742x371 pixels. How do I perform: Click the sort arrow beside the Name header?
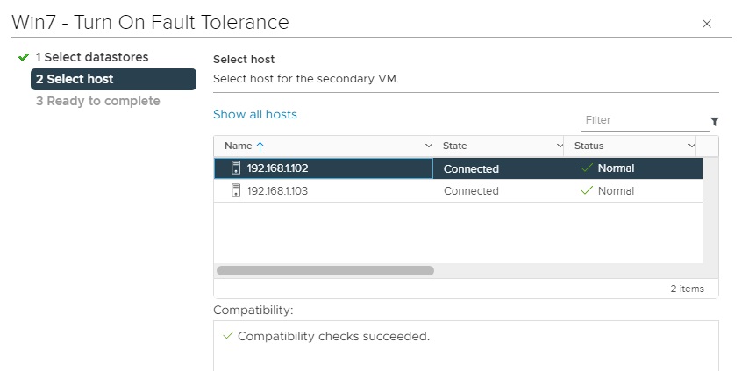(260, 146)
